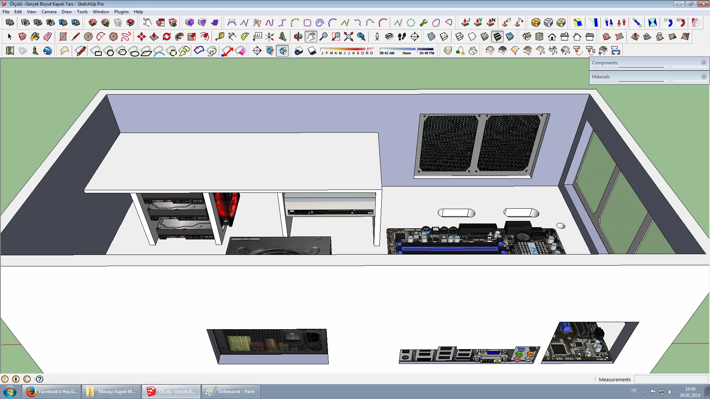Choose the Tape Measure tool
This screenshot has width=710, height=399.
(220, 37)
